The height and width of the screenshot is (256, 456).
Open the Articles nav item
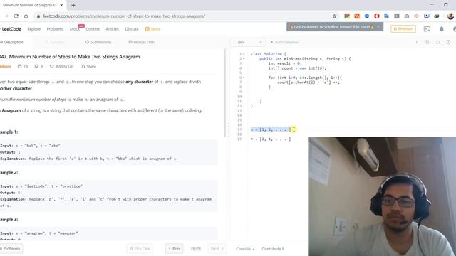coord(113,29)
